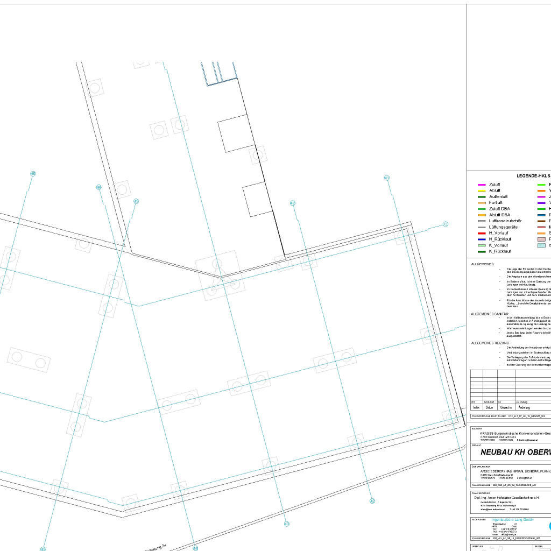This screenshot has width=551, height=551.
Task: Select the H_Vorlauf red legend swatch
Action: (x=482, y=233)
